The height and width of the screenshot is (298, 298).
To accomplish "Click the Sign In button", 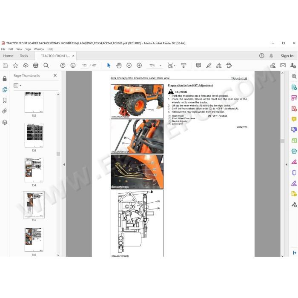I will click(x=287, y=56).
